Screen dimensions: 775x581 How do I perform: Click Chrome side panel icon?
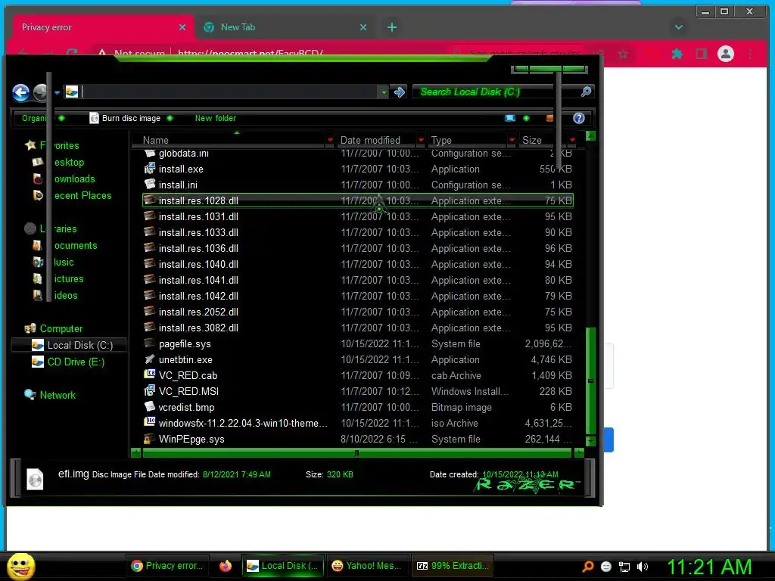702,54
